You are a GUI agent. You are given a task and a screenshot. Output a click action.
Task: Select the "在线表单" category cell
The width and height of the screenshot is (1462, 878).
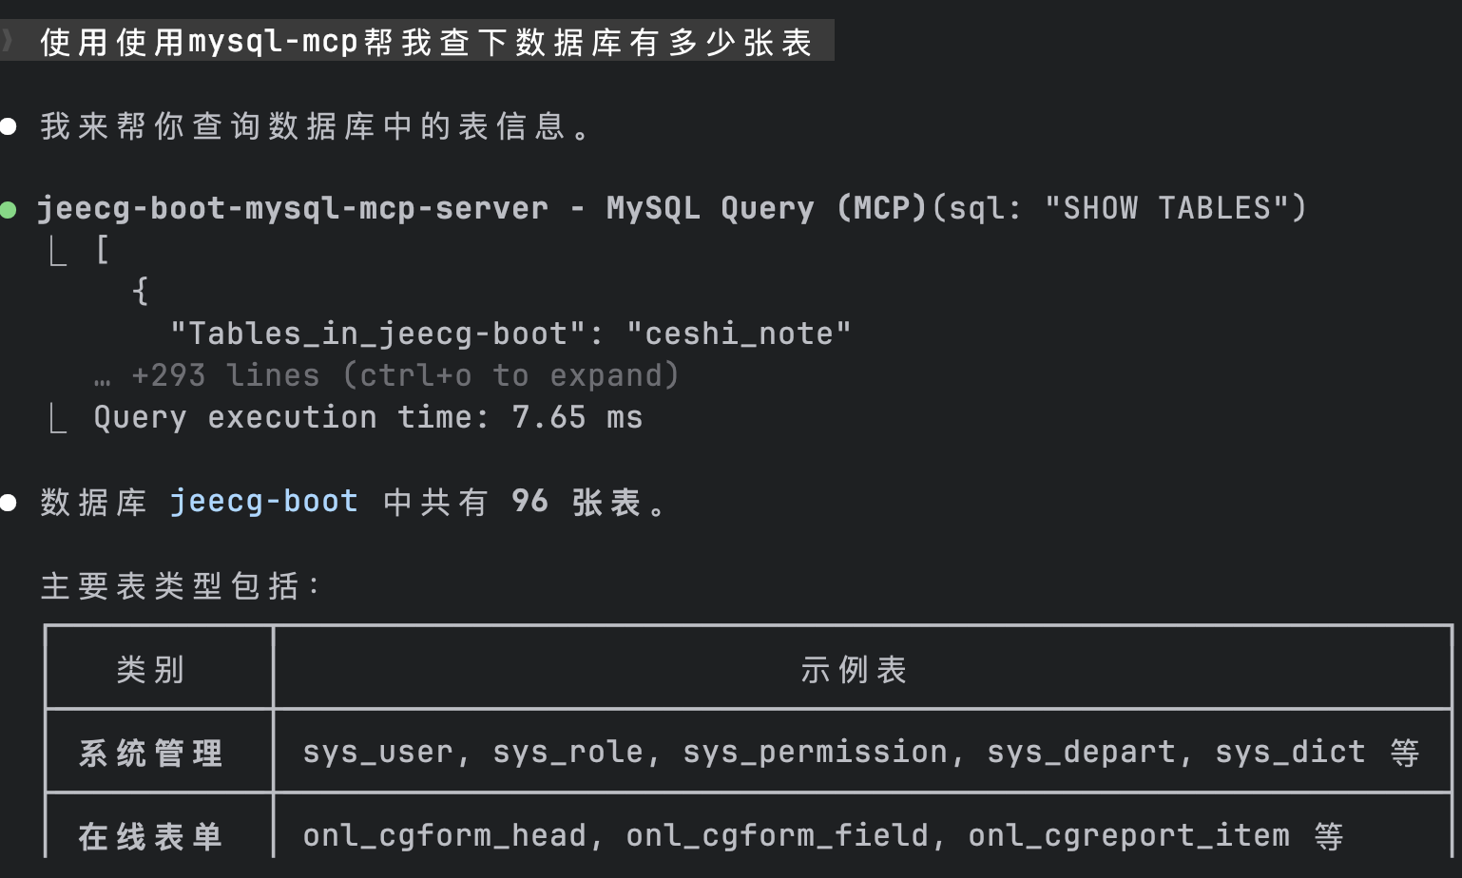pos(150,836)
